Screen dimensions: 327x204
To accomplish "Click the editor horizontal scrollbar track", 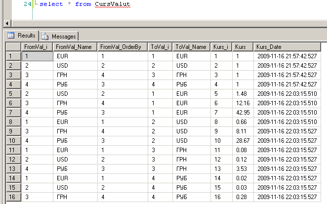I will coord(169,23).
